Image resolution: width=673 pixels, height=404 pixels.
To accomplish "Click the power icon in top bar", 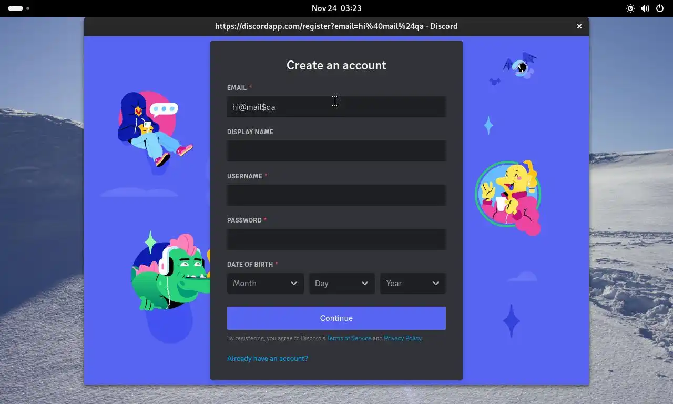I will tap(660, 8).
